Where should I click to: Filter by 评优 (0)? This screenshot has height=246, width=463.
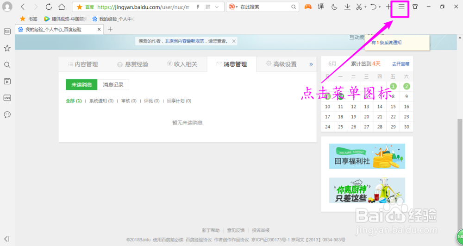click(152, 101)
